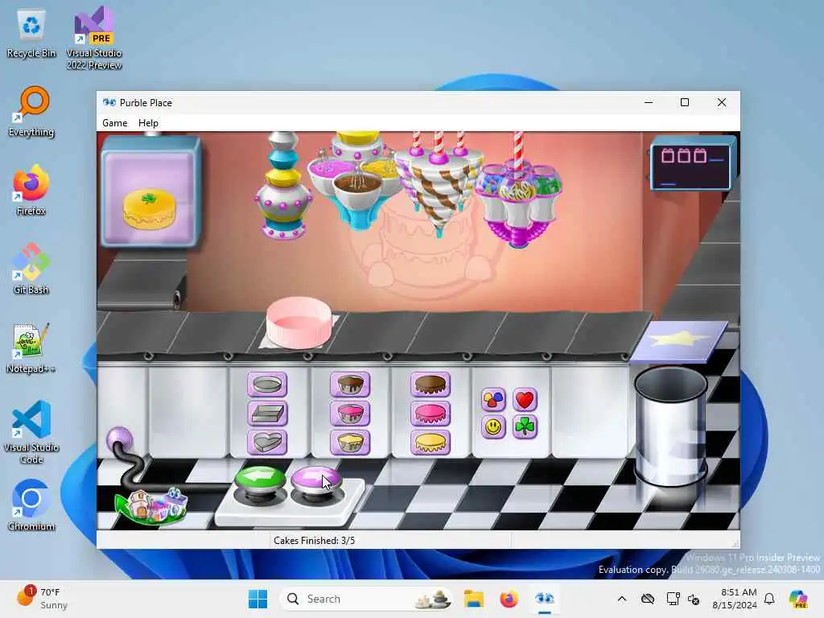
Task: Open the Help menu
Action: (x=148, y=123)
